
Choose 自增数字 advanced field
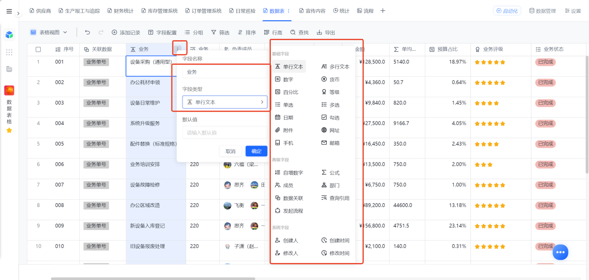[289, 172]
